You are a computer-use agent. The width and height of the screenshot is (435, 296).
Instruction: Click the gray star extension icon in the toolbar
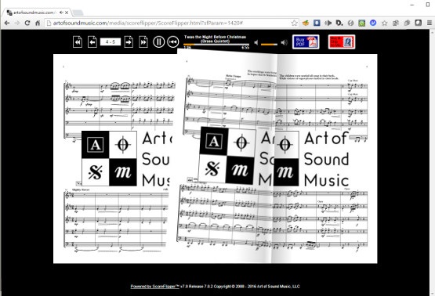point(385,23)
